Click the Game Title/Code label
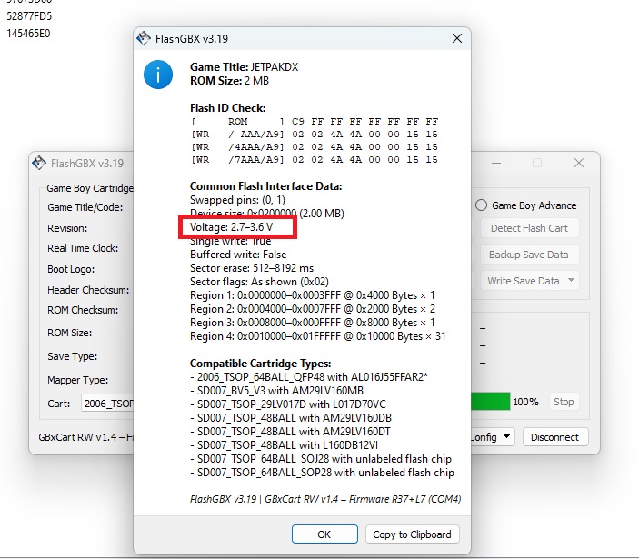The height and width of the screenshot is (559, 639). (85, 207)
